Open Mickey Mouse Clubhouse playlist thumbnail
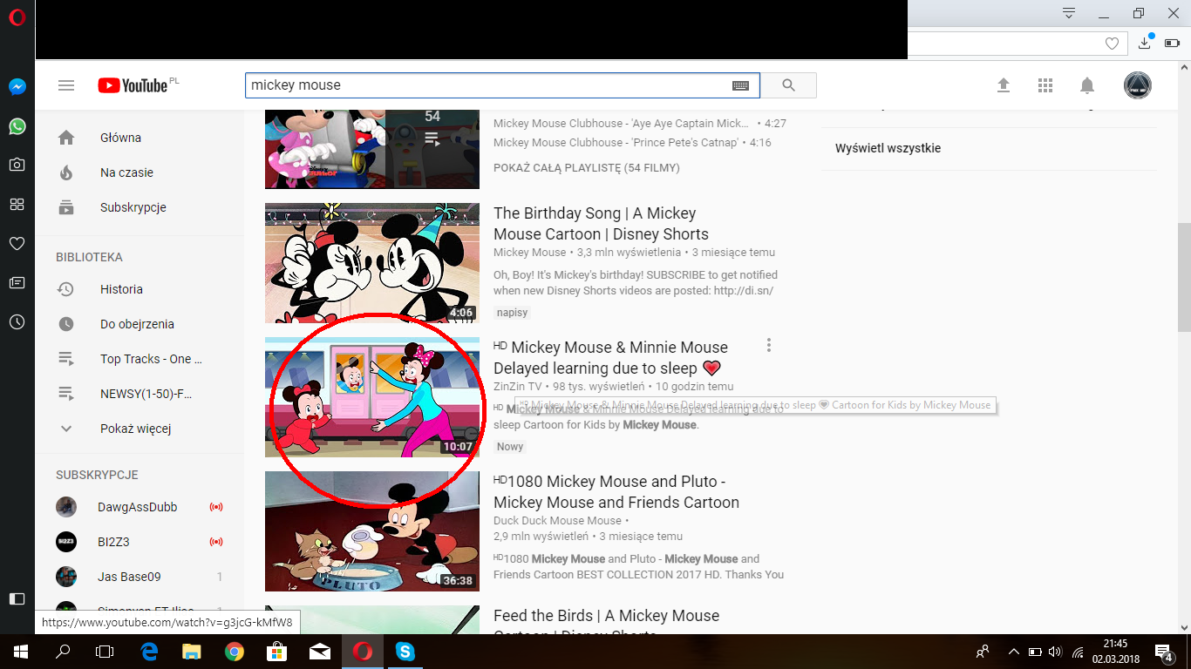 coord(372,149)
